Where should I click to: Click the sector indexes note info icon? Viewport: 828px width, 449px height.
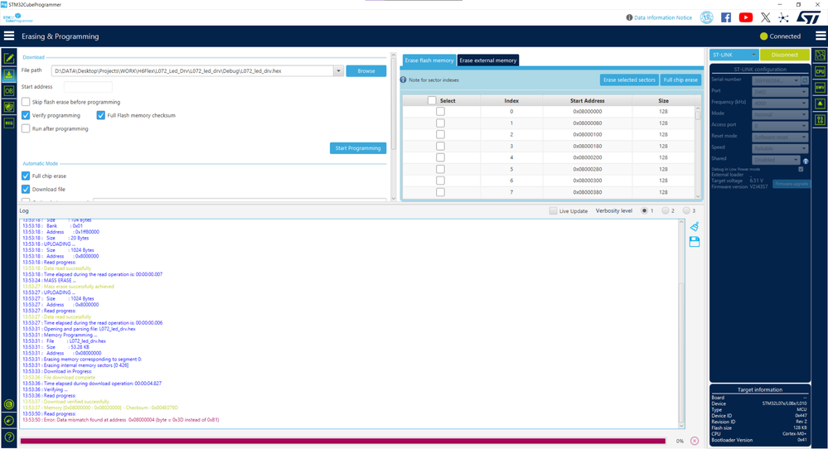pos(403,80)
